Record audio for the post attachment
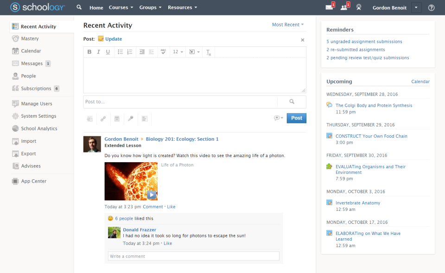 click(x=131, y=118)
